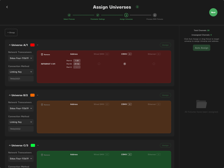
Task: Click CRMX All badge in Universe C/3
Action: (x=130, y=154)
